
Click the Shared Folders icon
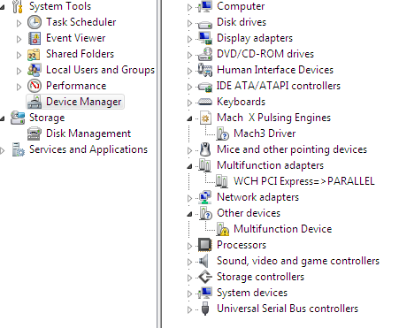coord(34,54)
